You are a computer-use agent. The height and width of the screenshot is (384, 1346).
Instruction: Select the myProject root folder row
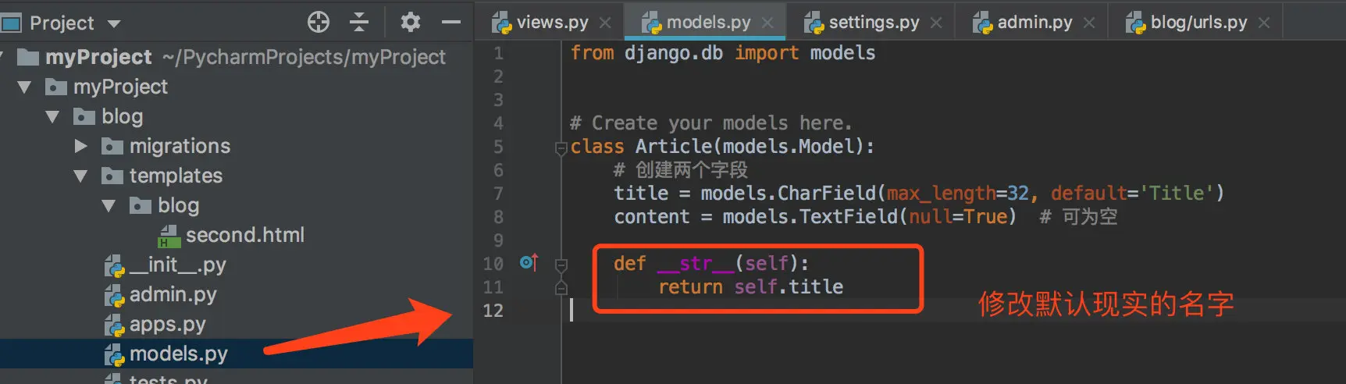coord(237,57)
